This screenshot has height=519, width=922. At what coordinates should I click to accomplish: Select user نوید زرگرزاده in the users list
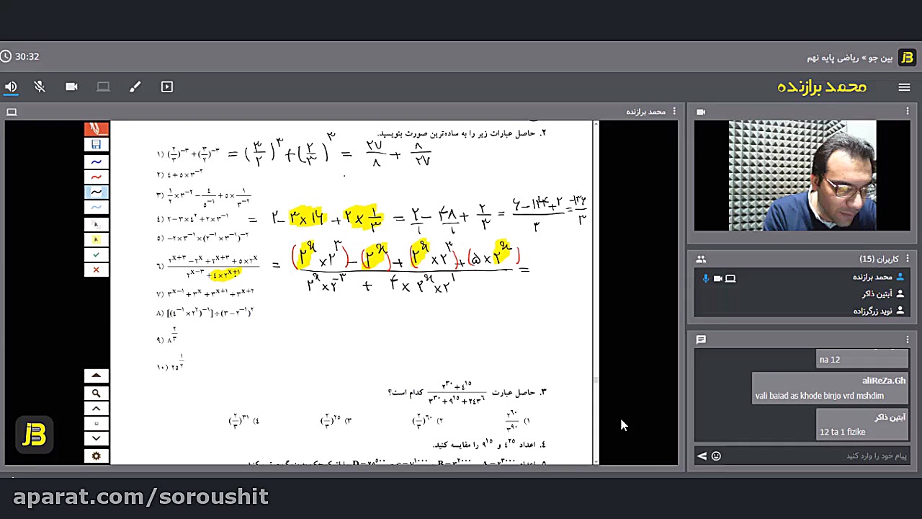[802, 311]
